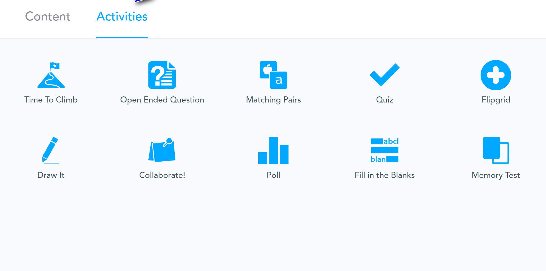The width and height of the screenshot is (546, 271).
Task: Select the Memory Test cards icon
Action: pos(496,150)
